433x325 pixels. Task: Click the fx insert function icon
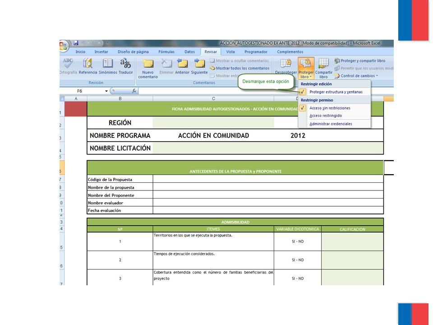(134, 91)
